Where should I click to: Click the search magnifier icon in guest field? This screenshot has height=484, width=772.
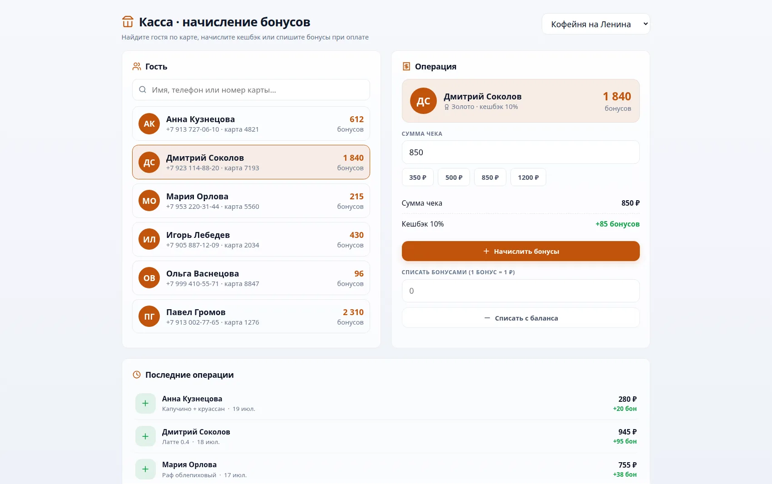(x=143, y=89)
